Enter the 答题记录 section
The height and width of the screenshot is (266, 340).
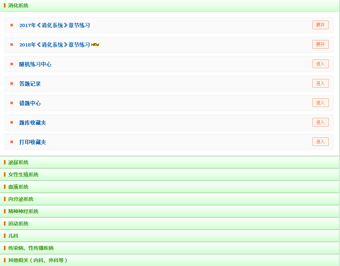320,83
